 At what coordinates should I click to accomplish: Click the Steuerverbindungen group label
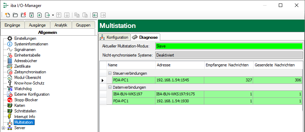tap(130, 73)
